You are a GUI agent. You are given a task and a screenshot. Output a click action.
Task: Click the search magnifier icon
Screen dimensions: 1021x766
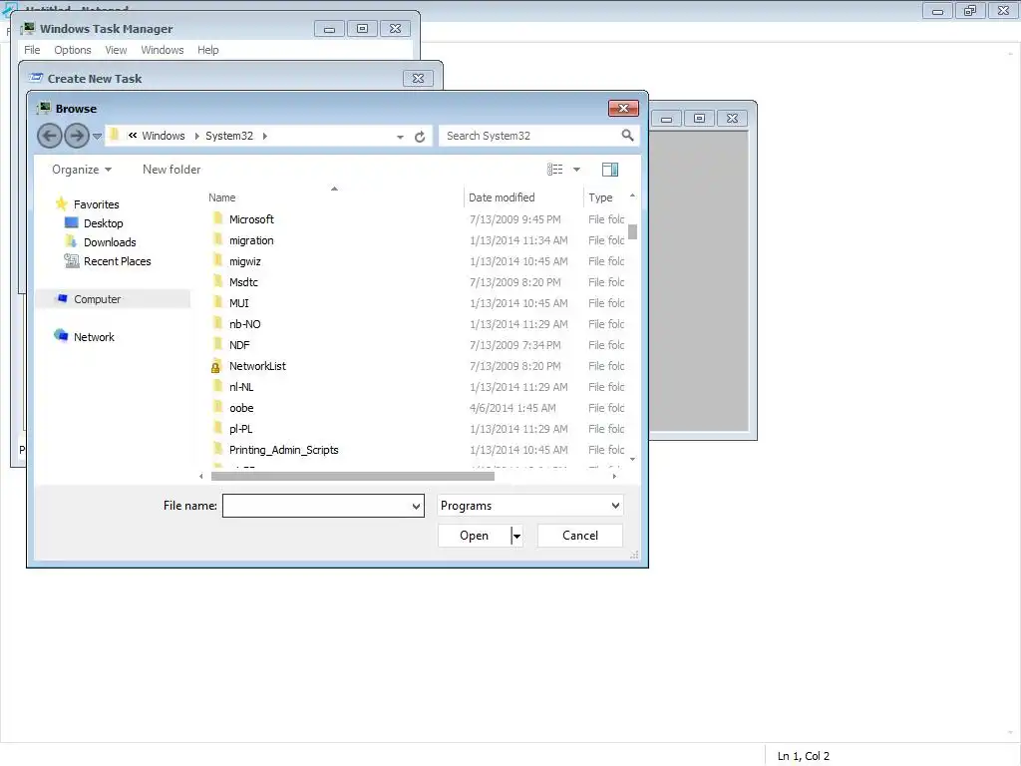click(627, 135)
